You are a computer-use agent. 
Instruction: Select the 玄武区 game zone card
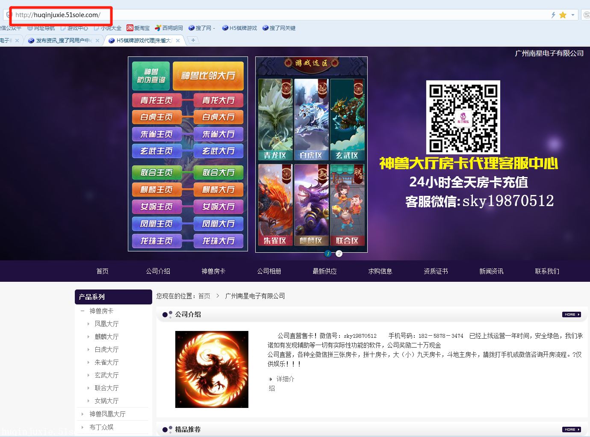pyautogui.click(x=347, y=119)
